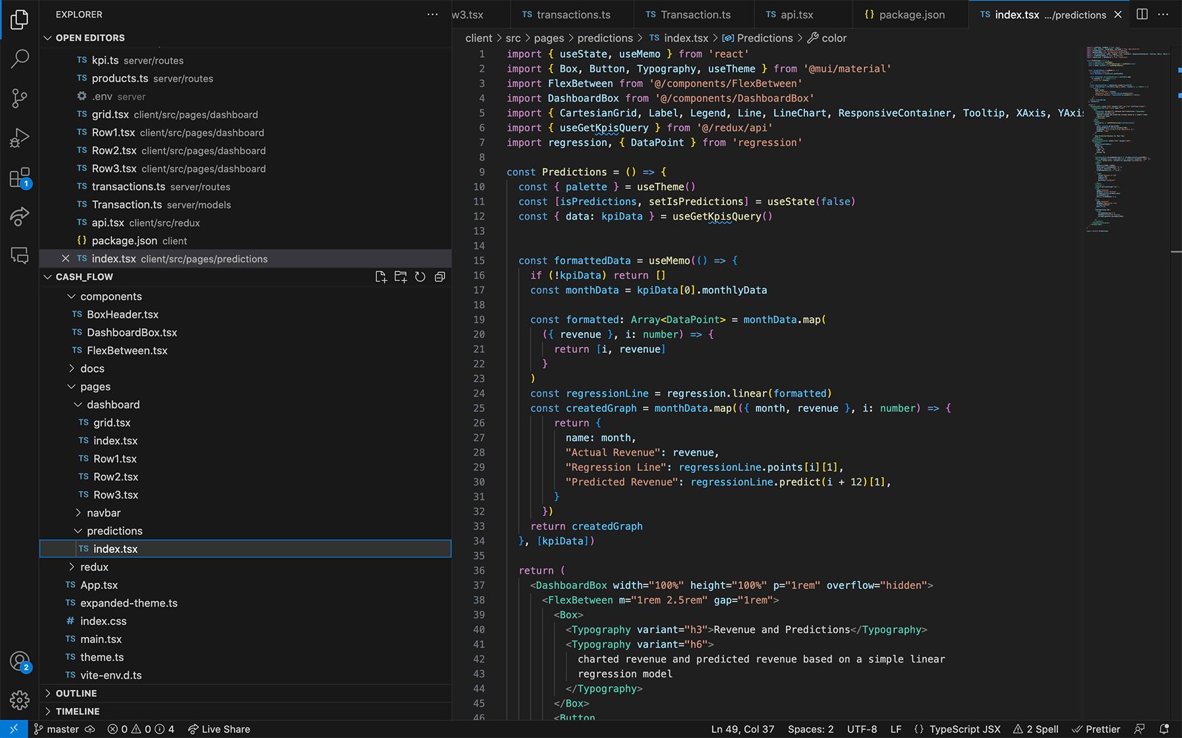Screen dimensions: 1182x738
Task: Start Live Share from status bar
Action: coord(219,729)
